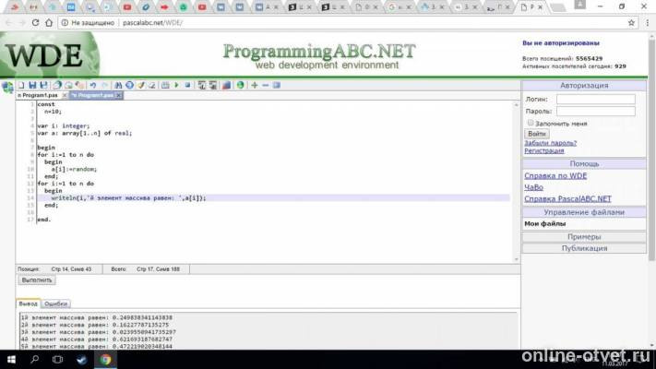Click the green plus toolbar icon
This screenshot has width=656, height=369.
[255, 86]
